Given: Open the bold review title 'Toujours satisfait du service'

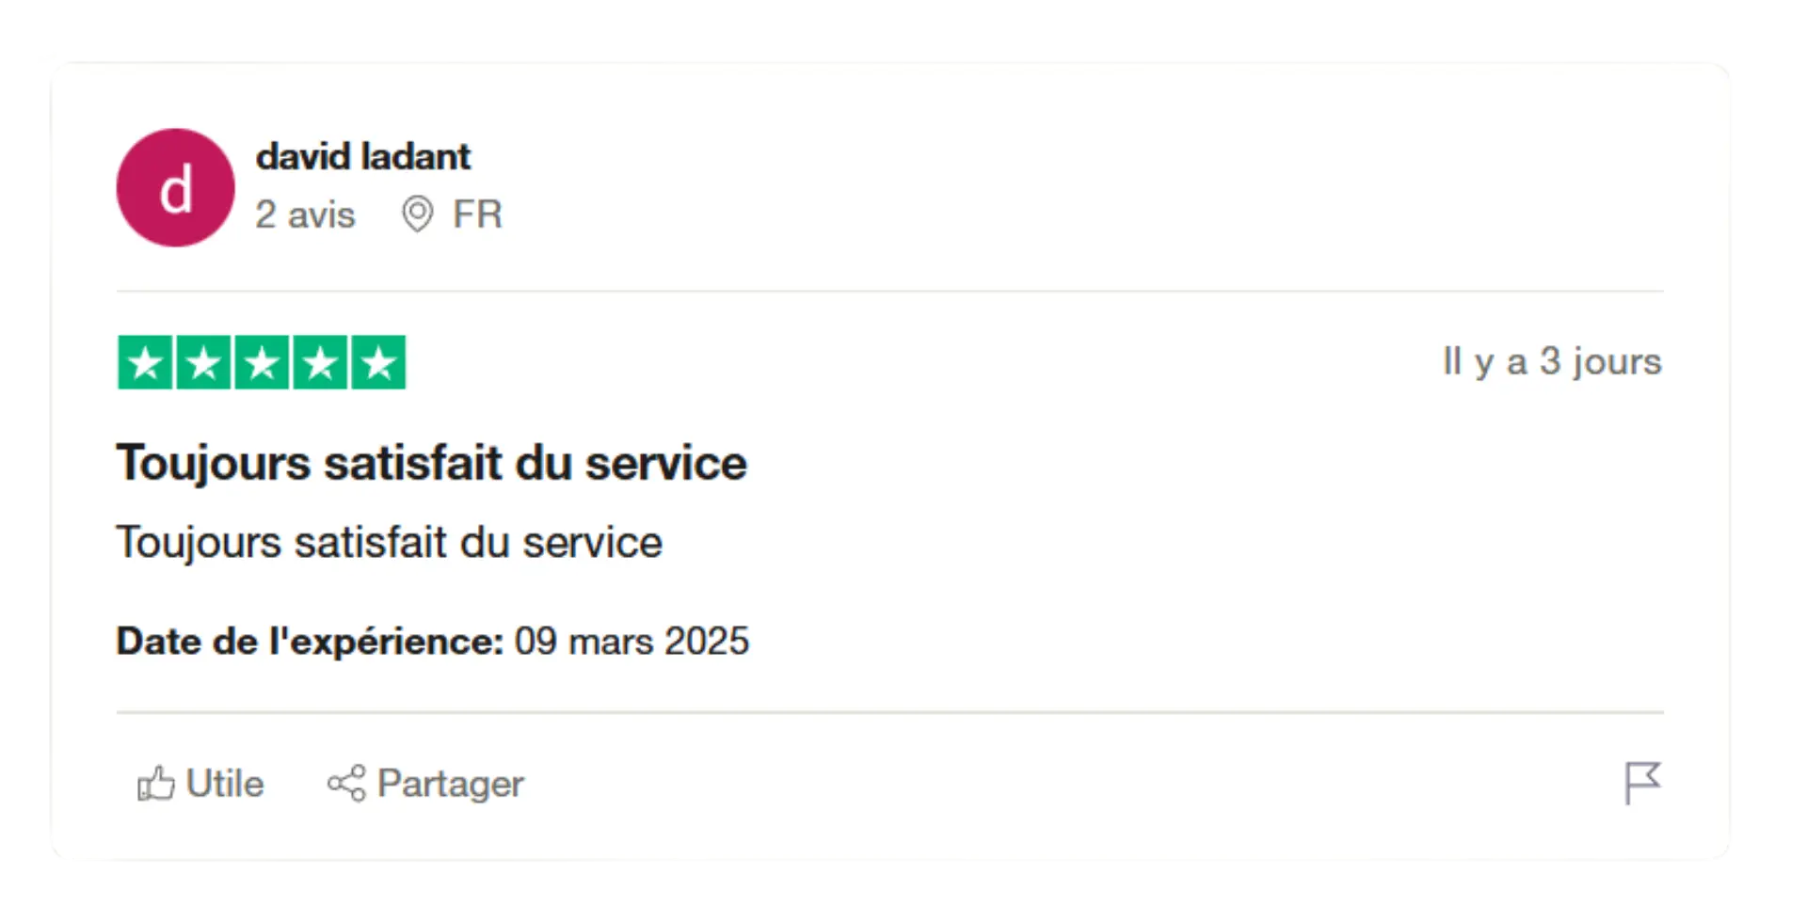Looking at the screenshot, I should point(431,463).
